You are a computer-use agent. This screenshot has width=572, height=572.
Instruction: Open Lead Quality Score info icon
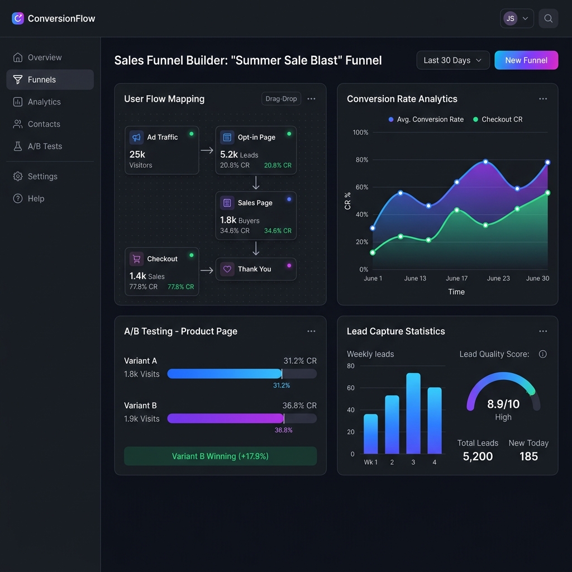coord(542,354)
